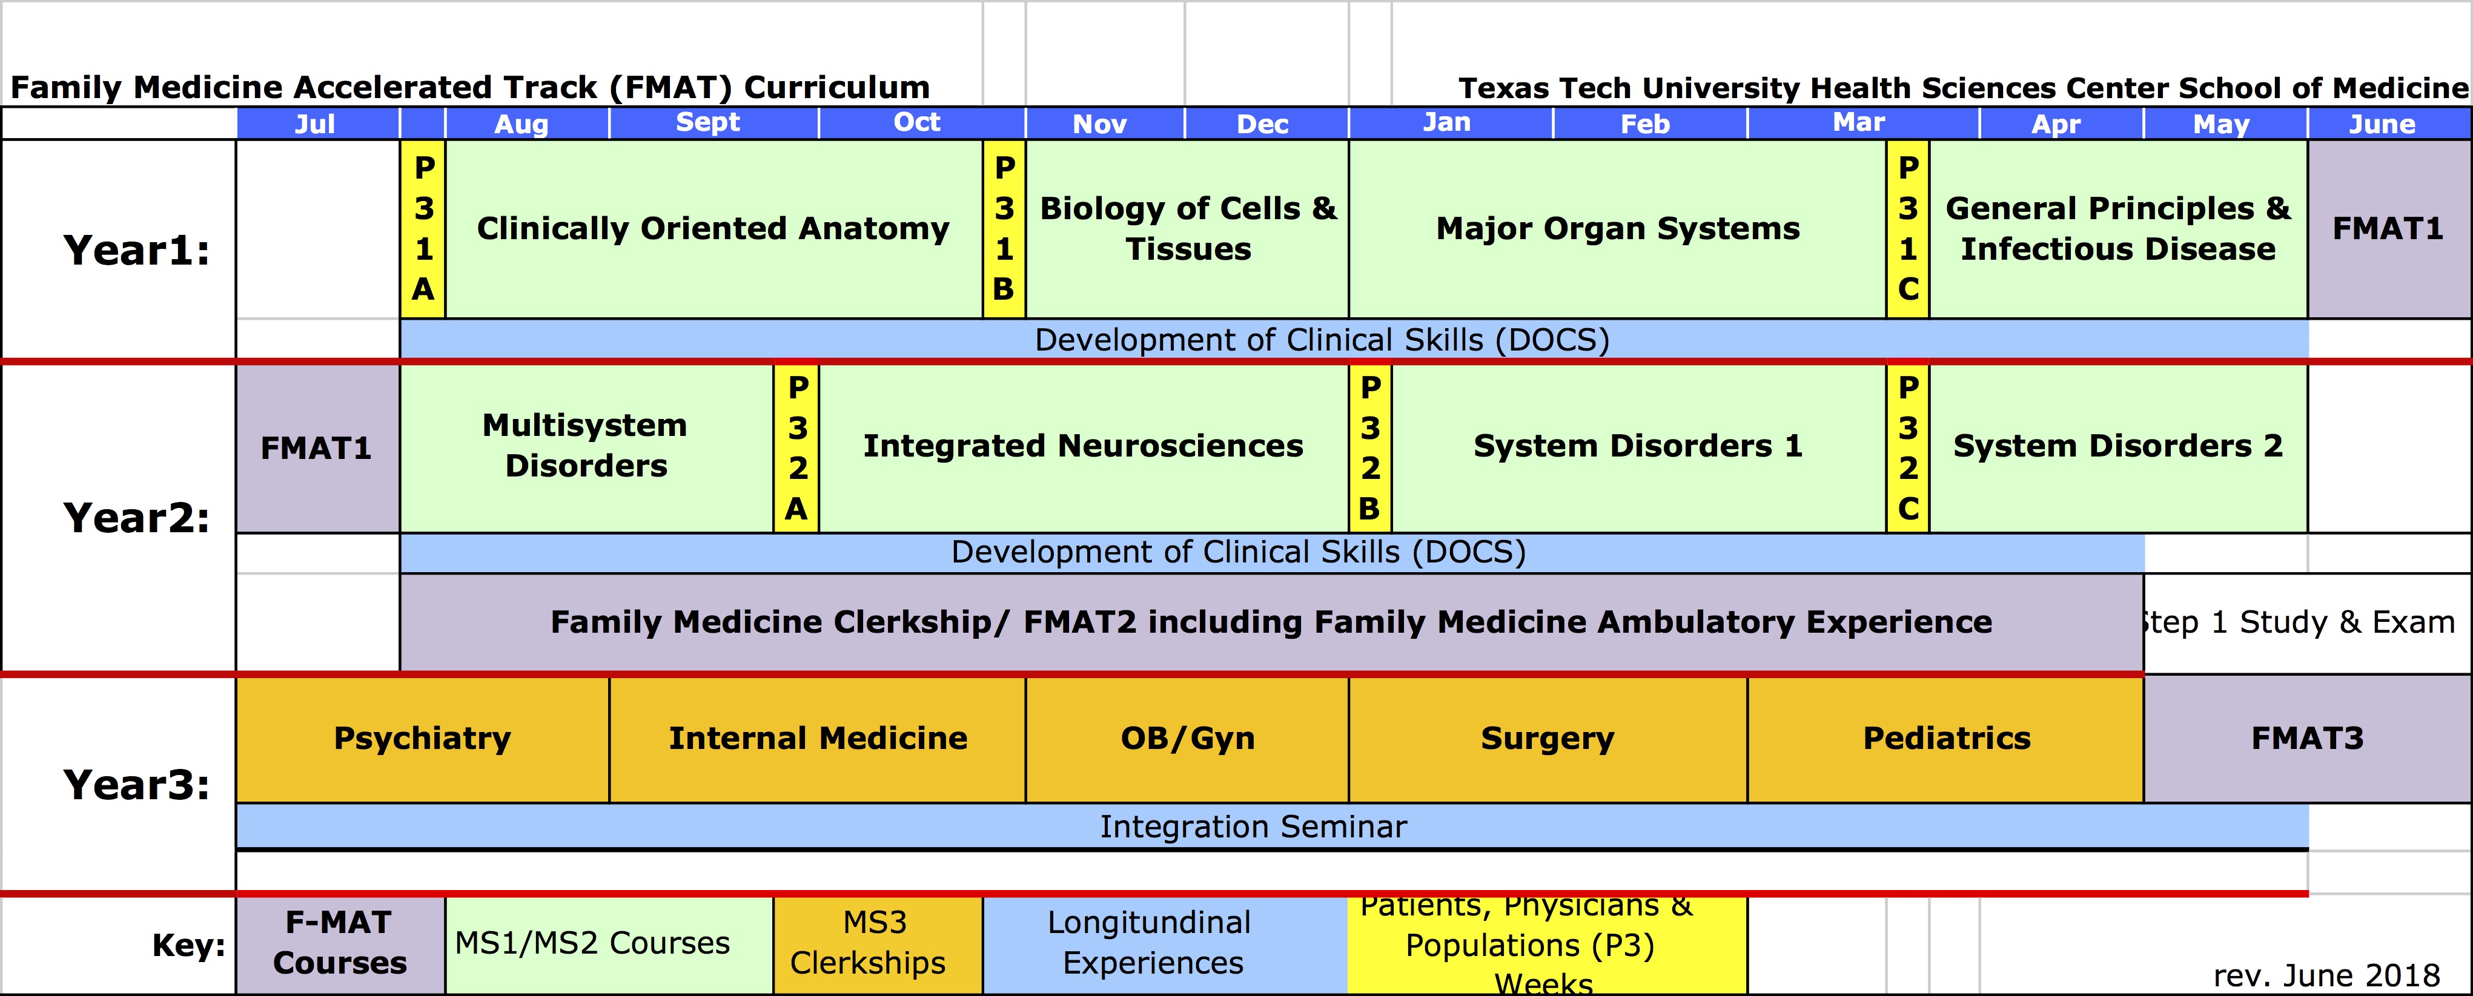Click the Internal Medicine clerkship block
Image resolution: width=2473 pixels, height=996 pixels.
click(x=818, y=739)
